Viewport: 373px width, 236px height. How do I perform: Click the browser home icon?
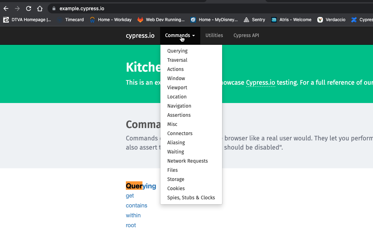pos(40,8)
